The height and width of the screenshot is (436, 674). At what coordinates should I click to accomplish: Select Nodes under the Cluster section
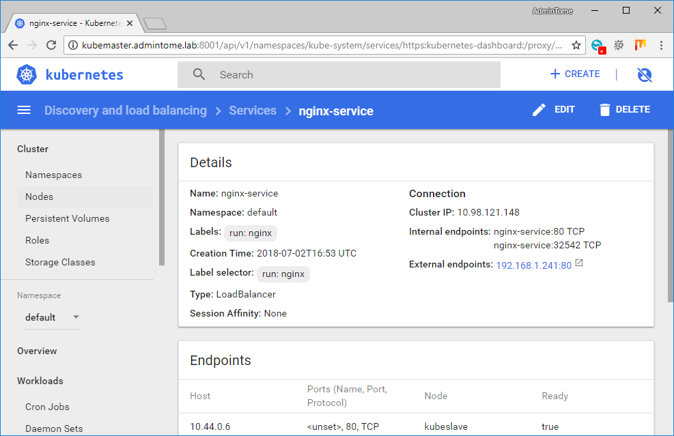38,197
